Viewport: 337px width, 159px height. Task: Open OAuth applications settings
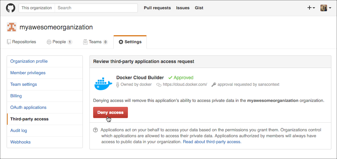pos(28,108)
